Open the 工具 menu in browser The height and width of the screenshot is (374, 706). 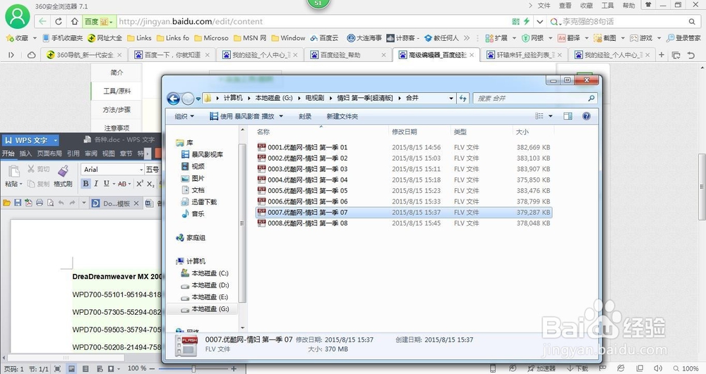click(x=607, y=6)
